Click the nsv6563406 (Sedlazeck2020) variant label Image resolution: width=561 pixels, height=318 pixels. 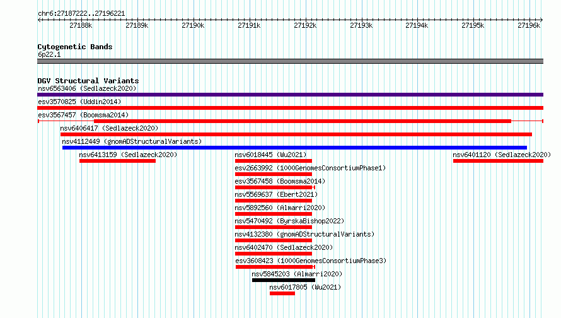(87, 88)
